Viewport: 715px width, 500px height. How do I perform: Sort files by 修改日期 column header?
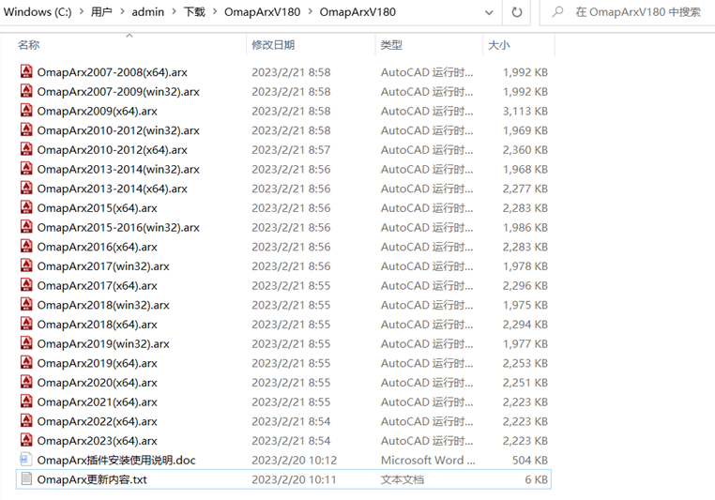[273, 44]
